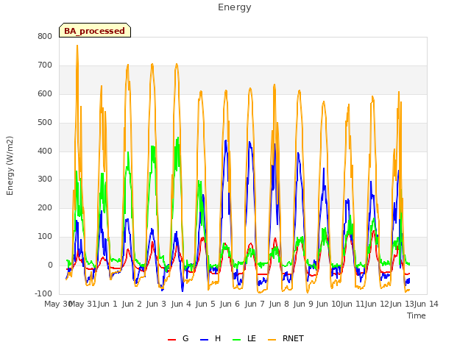The image size is (471, 353).
Task: Toggle the LE series legend entry
Action: coord(244,338)
